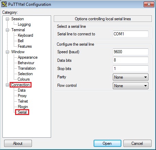This screenshot has height=150, width=156.
Task: Select the Serial category
Action: [x=22, y=112]
